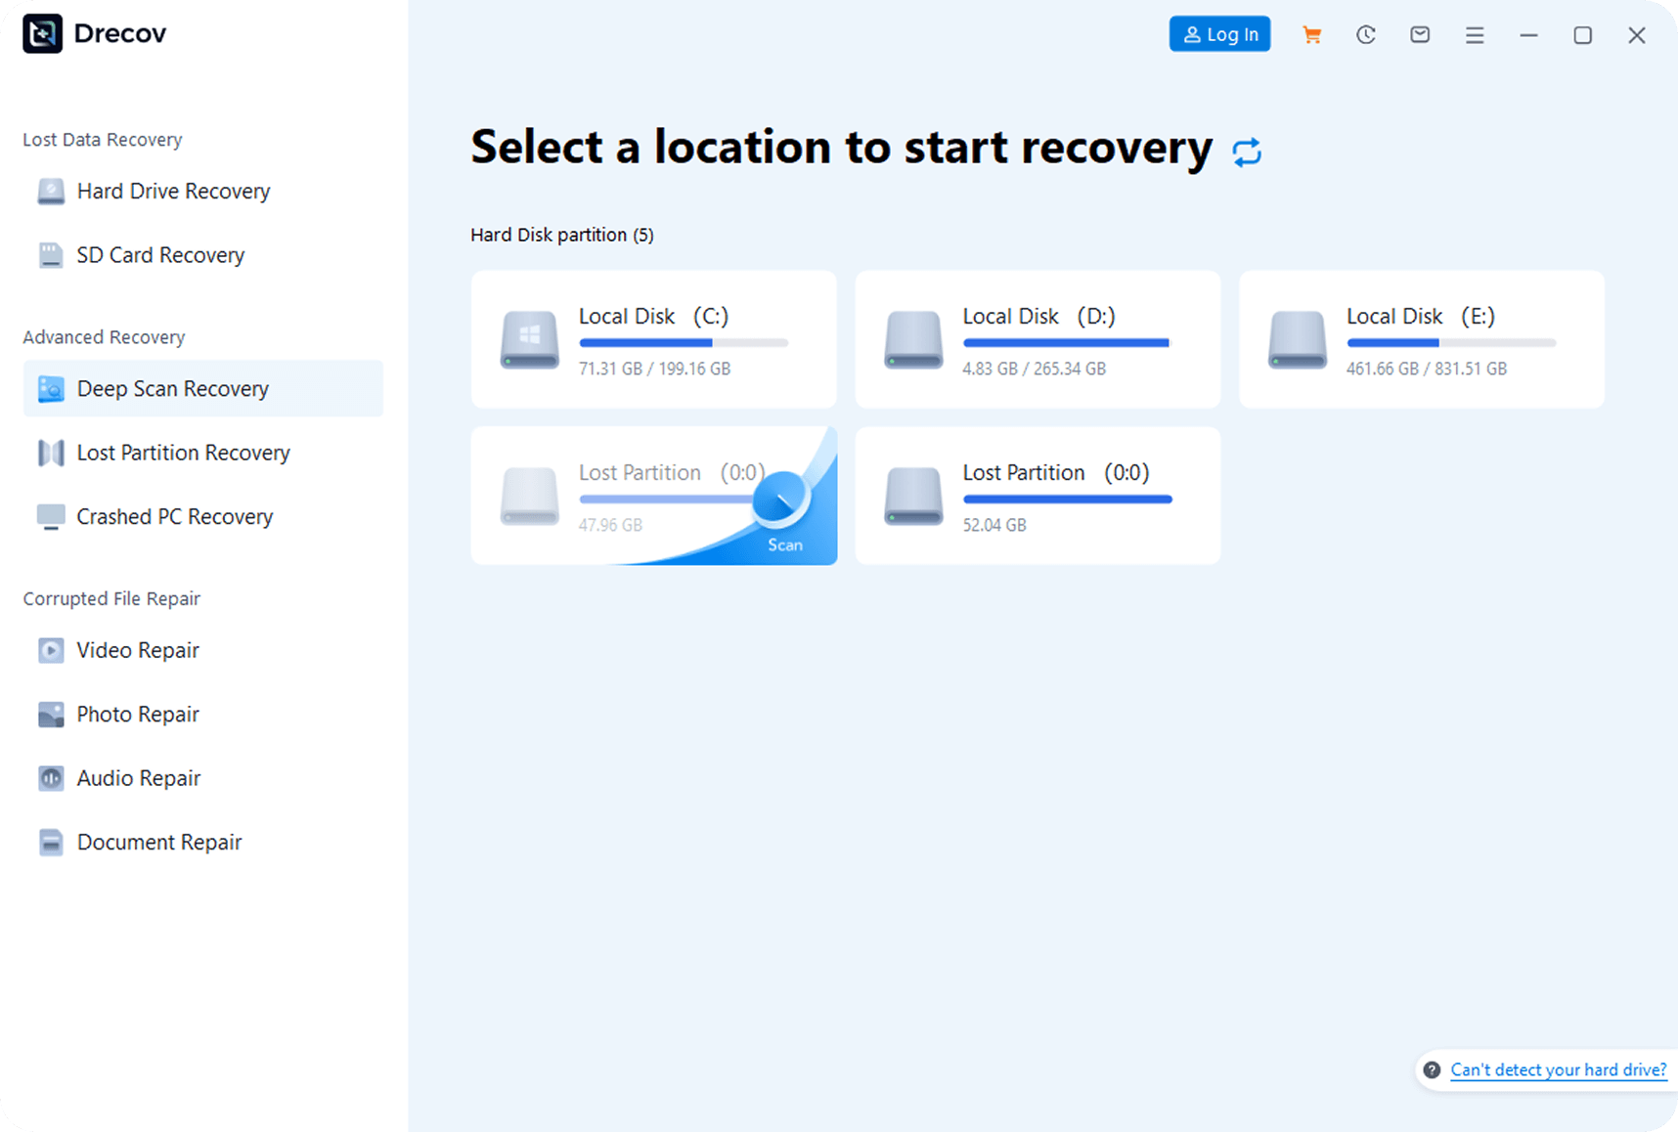Go to Lost Partition Recovery
The width and height of the screenshot is (1678, 1132).
(x=183, y=453)
